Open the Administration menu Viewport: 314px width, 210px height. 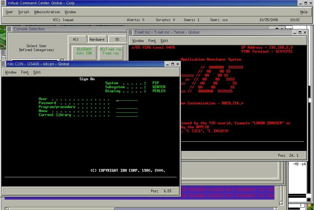click(47, 12)
